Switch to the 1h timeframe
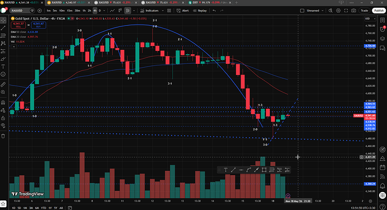The image size is (387, 210). click(84, 11)
